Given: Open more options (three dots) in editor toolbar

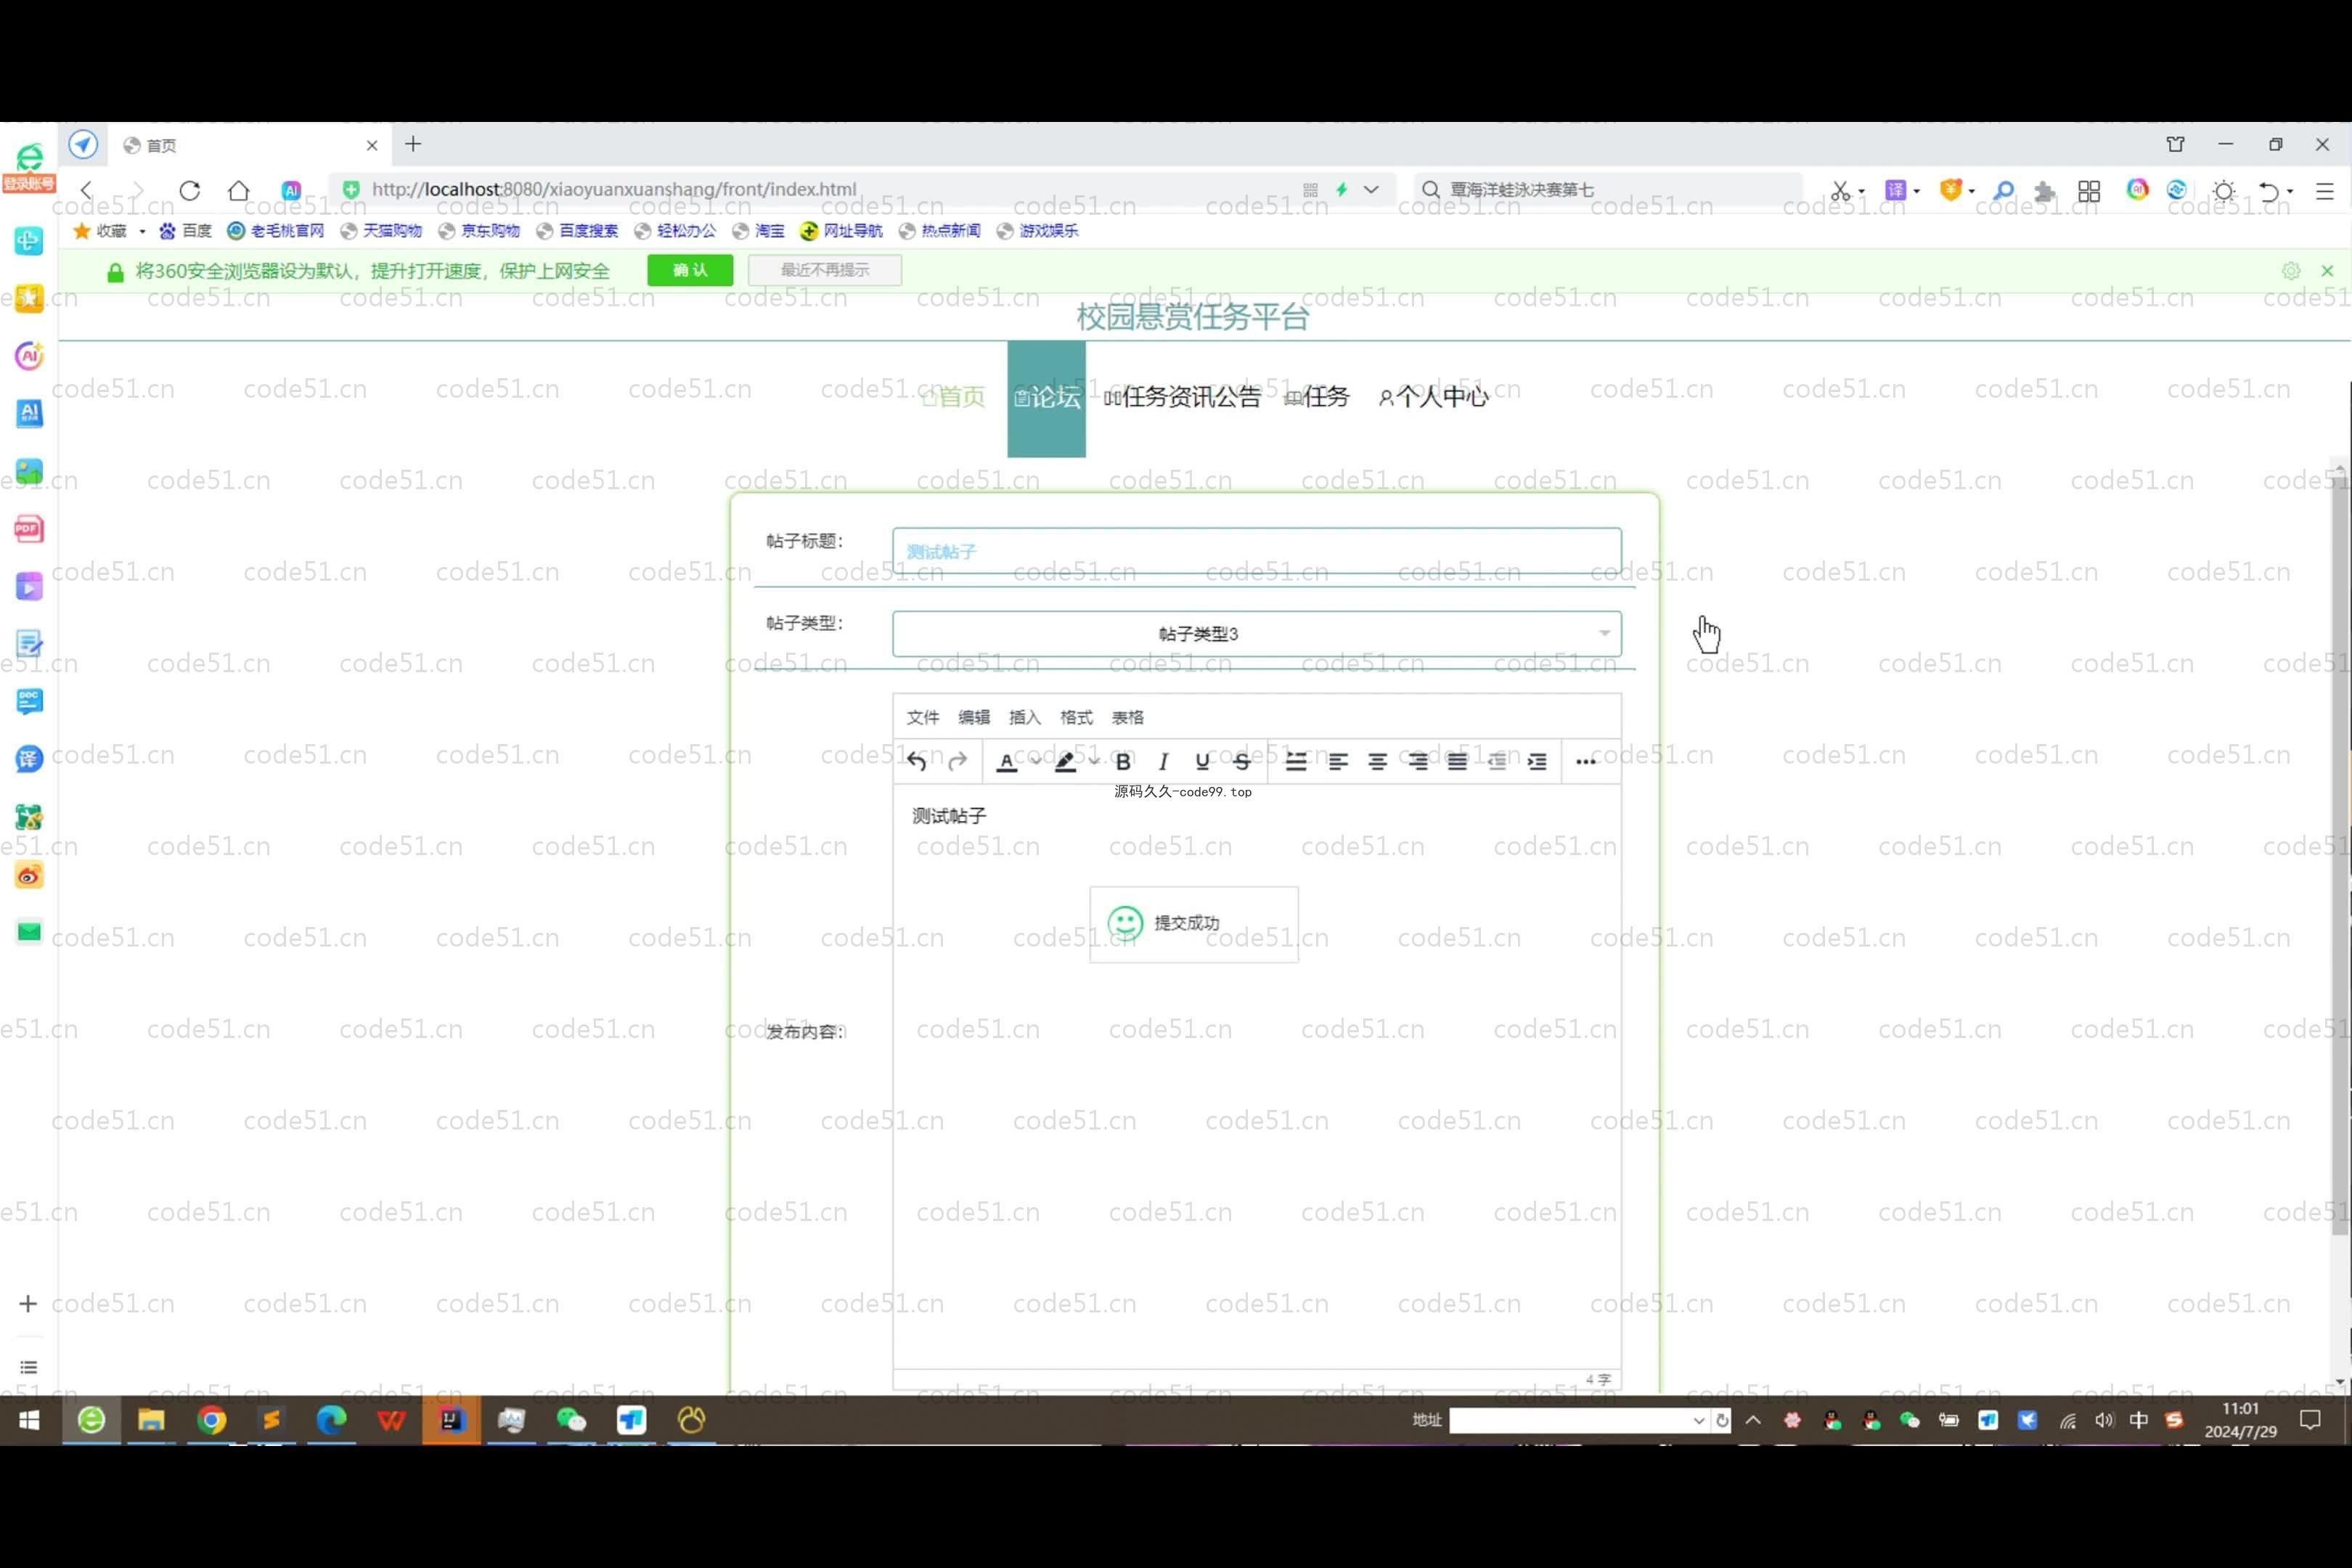Looking at the screenshot, I should click(1585, 762).
